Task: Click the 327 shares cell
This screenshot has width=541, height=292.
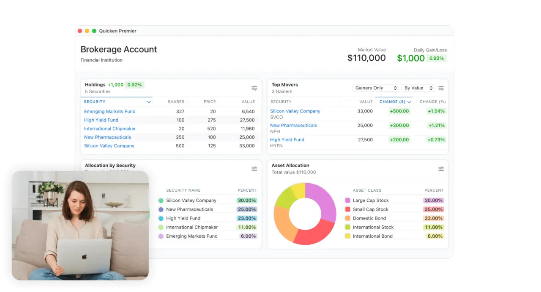Action: (x=180, y=112)
